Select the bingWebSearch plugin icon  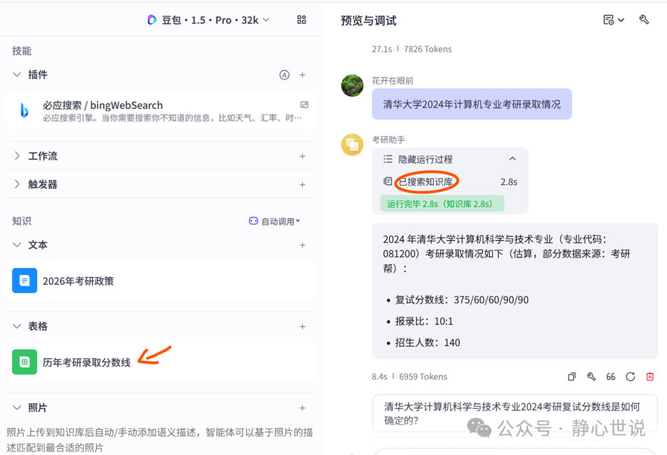(x=21, y=105)
